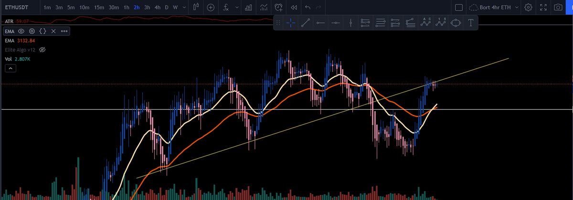
Task: Open chart settings gear in top bar
Action: pos(528,7)
